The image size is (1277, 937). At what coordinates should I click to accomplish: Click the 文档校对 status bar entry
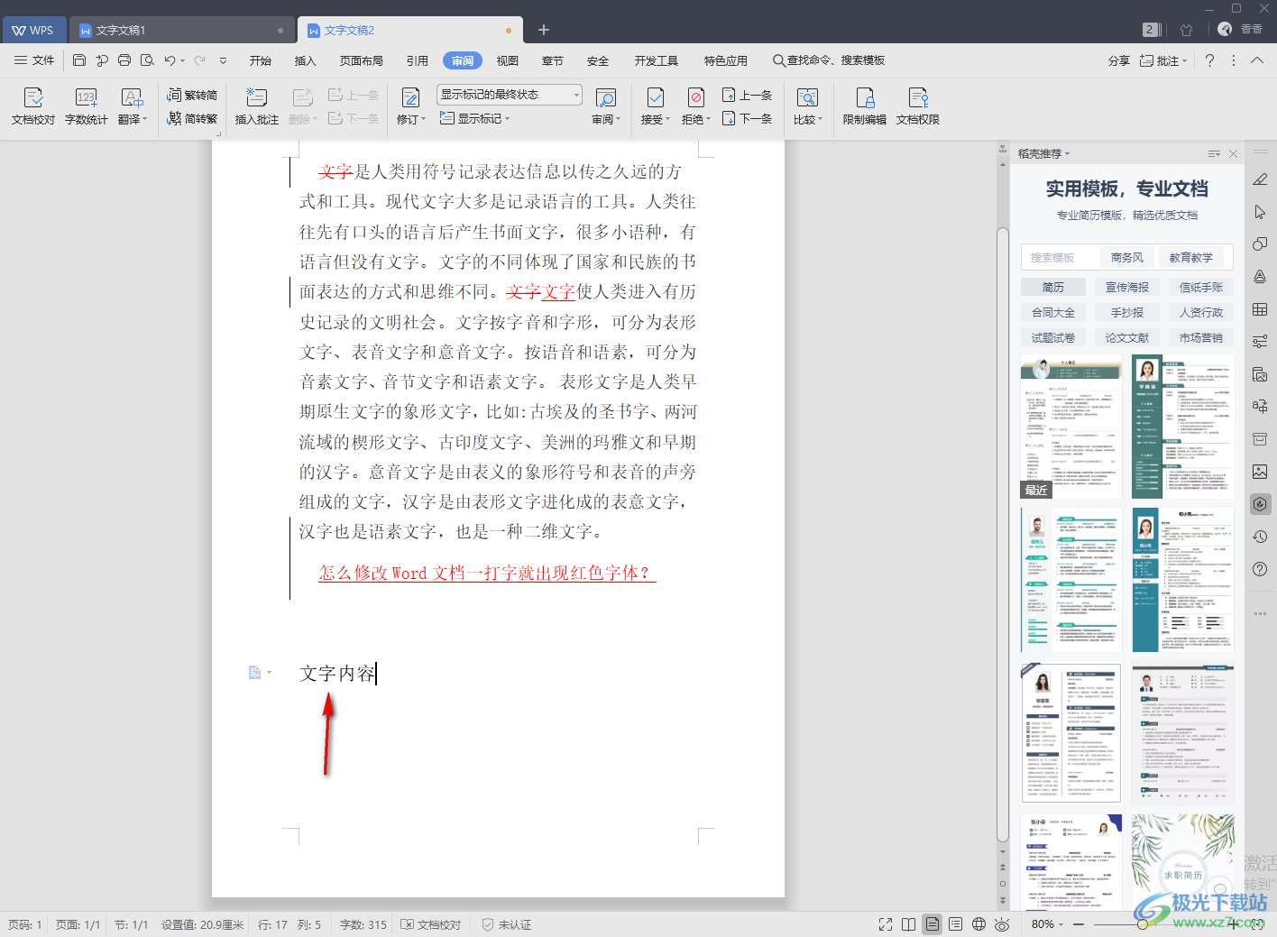click(431, 924)
